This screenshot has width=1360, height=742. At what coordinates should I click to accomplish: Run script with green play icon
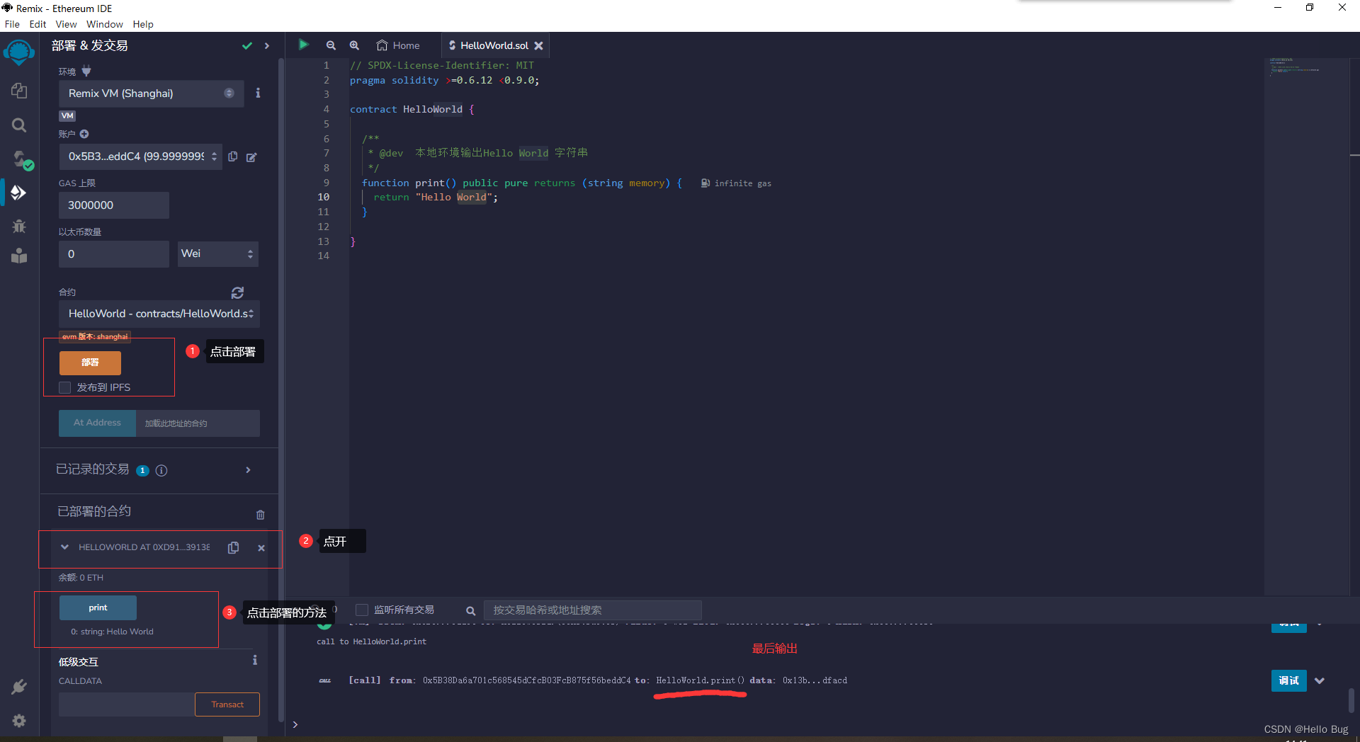click(x=304, y=45)
